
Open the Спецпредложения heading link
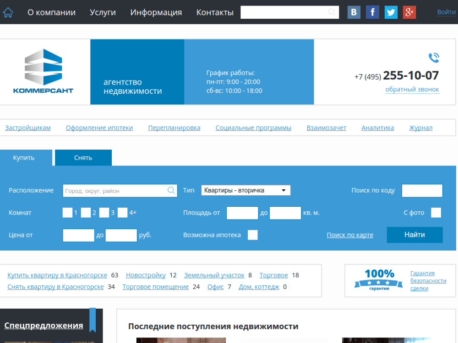tap(44, 326)
